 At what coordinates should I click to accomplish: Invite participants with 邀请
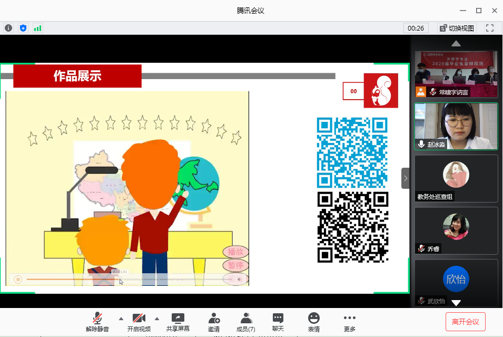214,322
